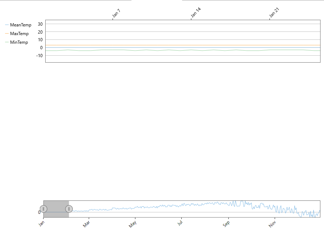Click the 30 value on the y-axis
Viewport: 324px width, 233px height.
pyautogui.click(x=41, y=24)
